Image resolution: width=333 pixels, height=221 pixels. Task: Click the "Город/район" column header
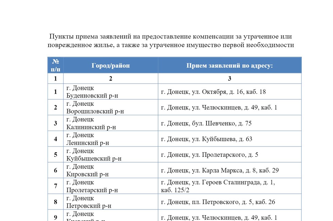pos(110,66)
